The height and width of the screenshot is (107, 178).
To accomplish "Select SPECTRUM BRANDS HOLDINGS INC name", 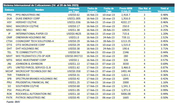I will click(37, 79).
